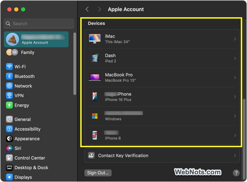Click the Accessibility icon

9,129
